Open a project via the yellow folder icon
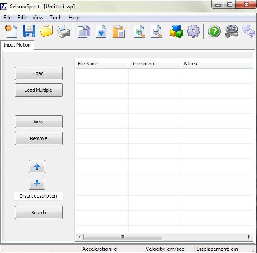The width and height of the screenshot is (257, 253). (46, 31)
